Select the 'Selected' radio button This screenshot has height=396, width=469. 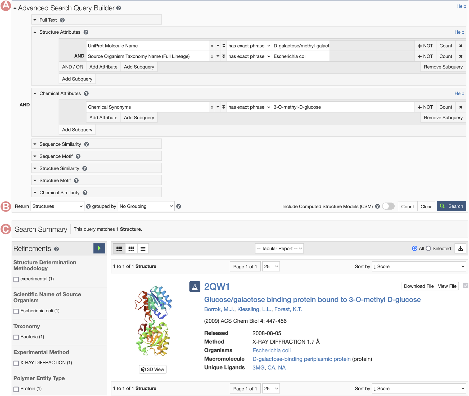[x=429, y=249]
